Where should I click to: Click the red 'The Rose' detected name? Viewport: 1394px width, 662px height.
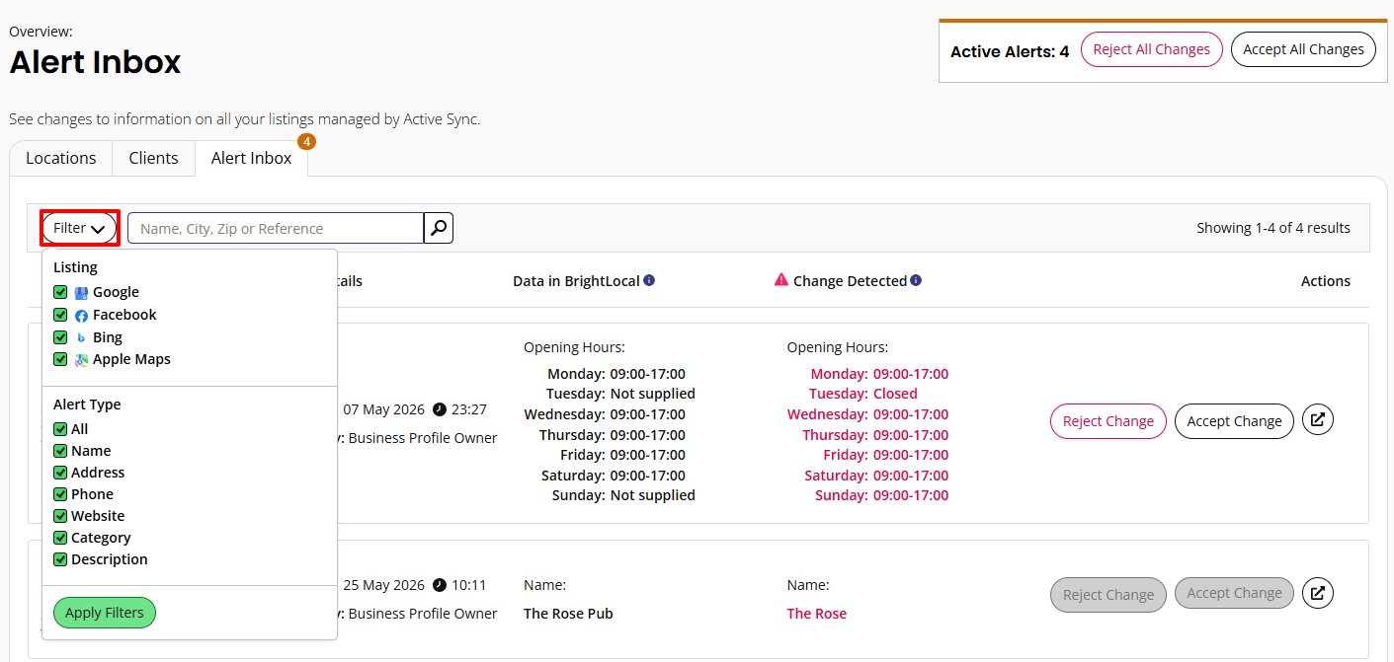pyautogui.click(x=817, y=614)
